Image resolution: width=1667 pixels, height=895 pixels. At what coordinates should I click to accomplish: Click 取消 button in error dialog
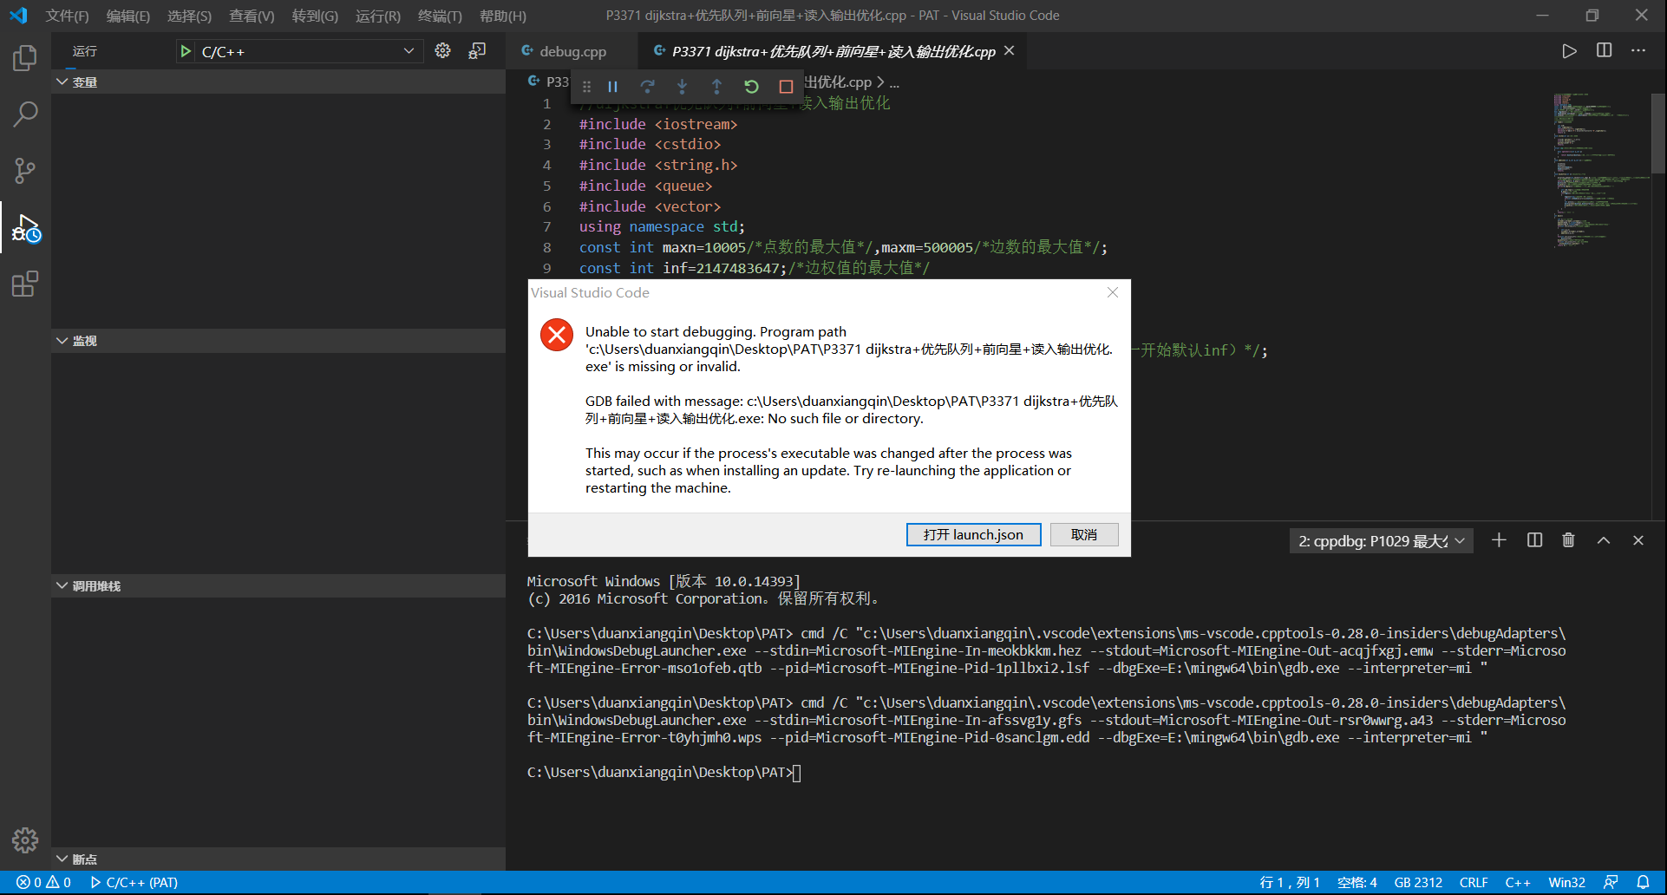tap(1084, 534)
